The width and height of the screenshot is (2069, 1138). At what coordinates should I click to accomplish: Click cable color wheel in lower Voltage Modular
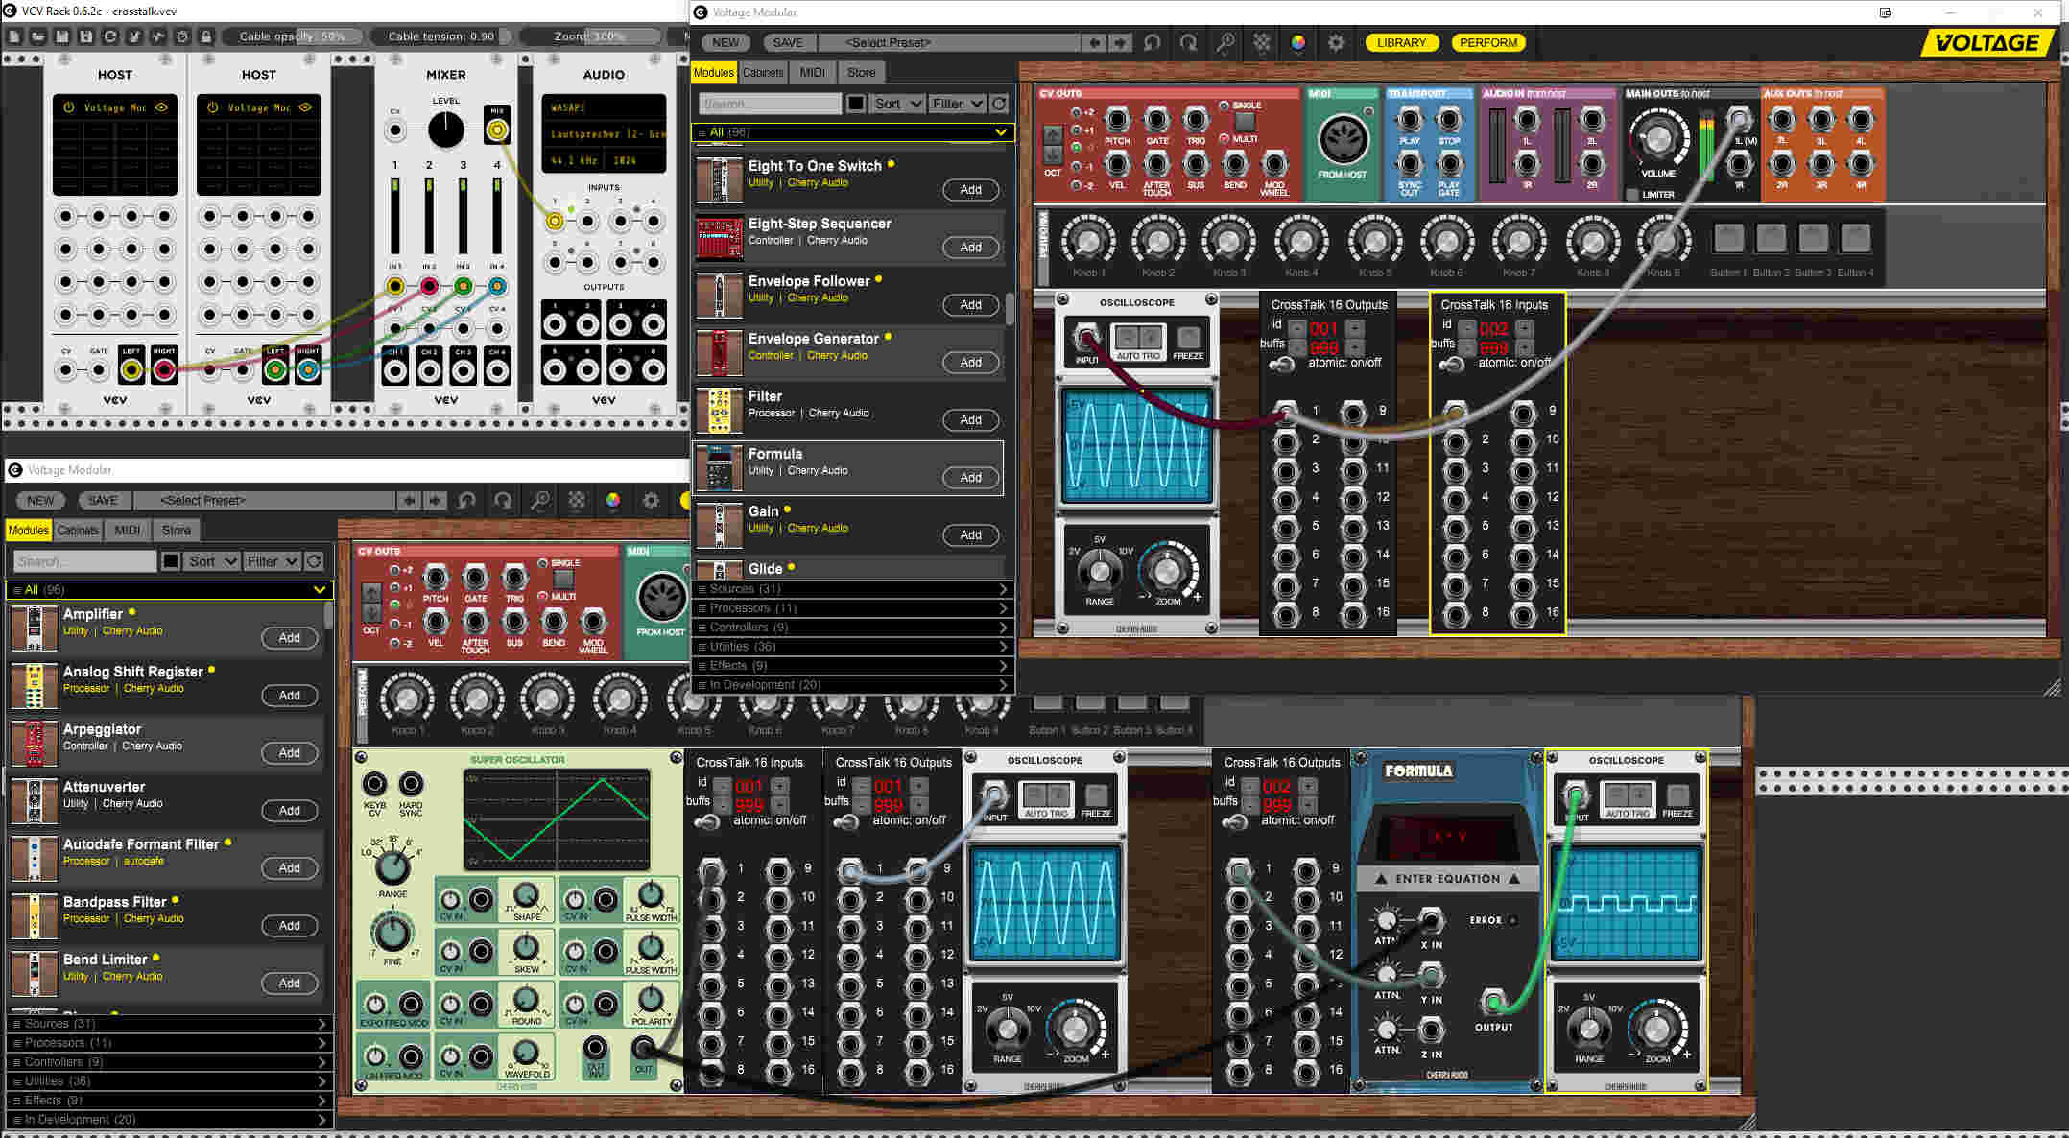click(x=613, y=500)
